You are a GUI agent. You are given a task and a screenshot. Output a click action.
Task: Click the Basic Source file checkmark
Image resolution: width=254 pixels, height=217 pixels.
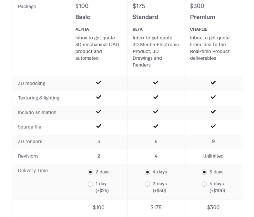pyautogui.click(x=99, y=126)
